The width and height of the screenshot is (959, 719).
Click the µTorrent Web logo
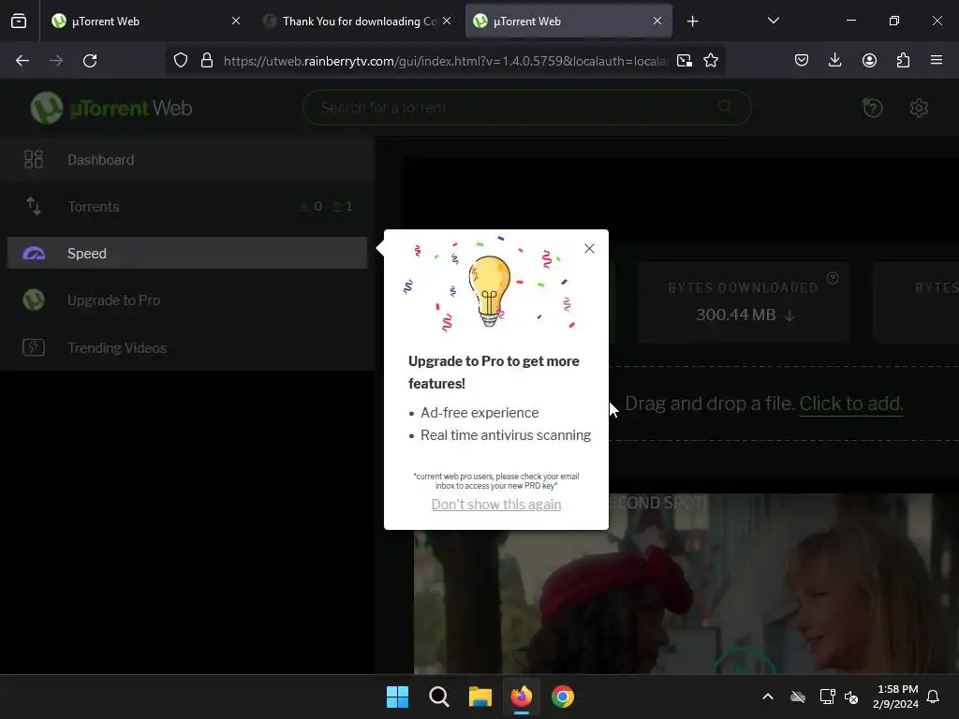[x=111, y=109]
